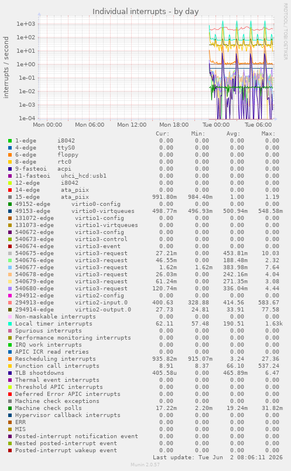Click the swatch beside 9-fasteoi acpi
The image size is (291, 471).
coord(10,169)
